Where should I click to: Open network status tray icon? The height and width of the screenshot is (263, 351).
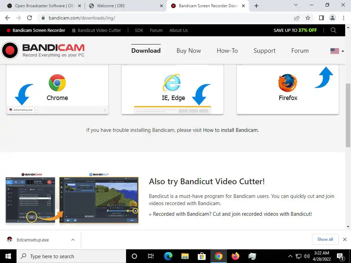click(x=299, y=256)
